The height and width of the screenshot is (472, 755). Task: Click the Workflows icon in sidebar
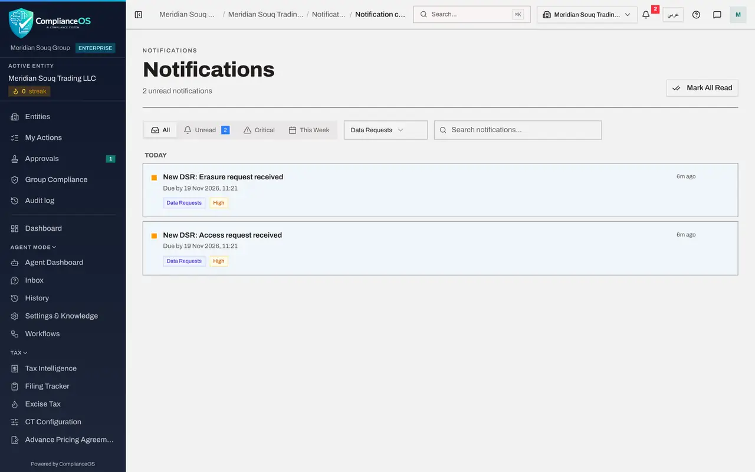point(15,334)
